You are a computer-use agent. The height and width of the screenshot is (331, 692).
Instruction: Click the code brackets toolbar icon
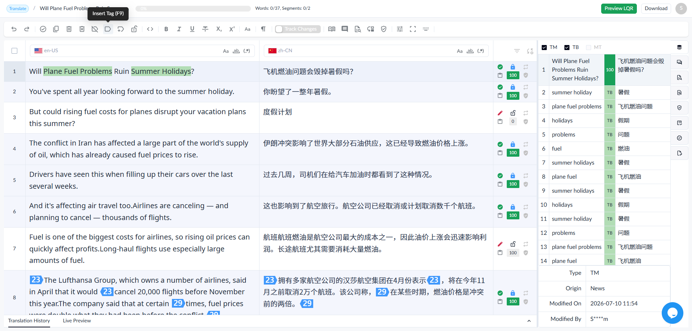[150, 29]
